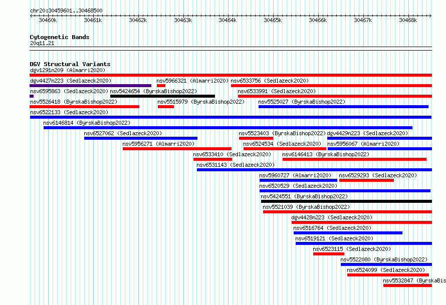Click the 30468k ruler tick label
This screenshot has height=305, width=446.
[x=408, y=20]
